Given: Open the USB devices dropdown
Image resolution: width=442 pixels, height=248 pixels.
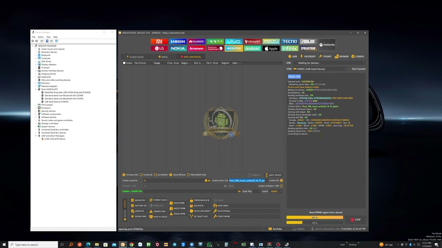Looking at the screenshot, I should click(329, 63).
